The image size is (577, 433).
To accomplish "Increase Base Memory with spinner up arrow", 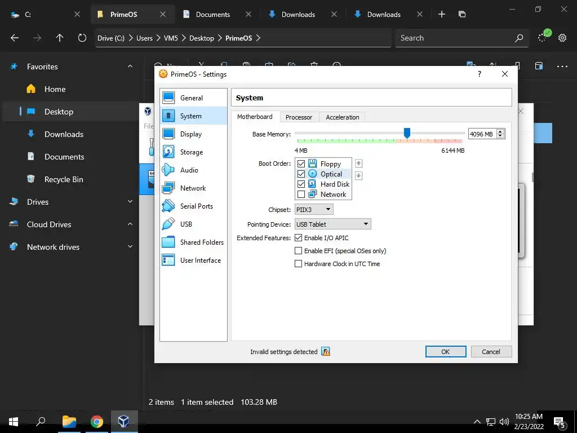I will (x=500, y=131).
